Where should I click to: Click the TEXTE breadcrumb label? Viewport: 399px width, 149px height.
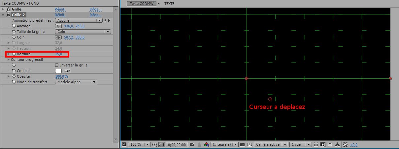coord(169,4)
